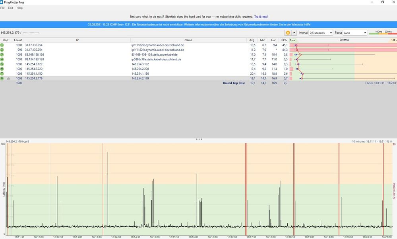This screenshot has height=239, width=397.
Task: Select the row for IP 83.169.158.126
Action: pyautogui.click(x=34, y=54)
